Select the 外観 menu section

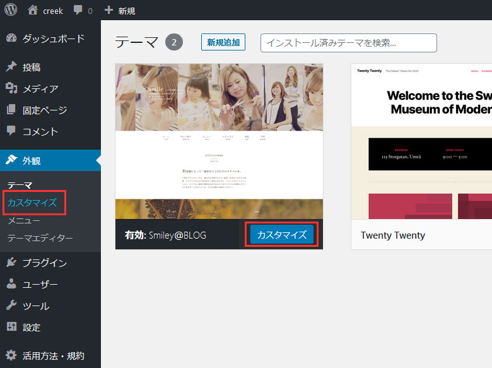coord(32,160)
